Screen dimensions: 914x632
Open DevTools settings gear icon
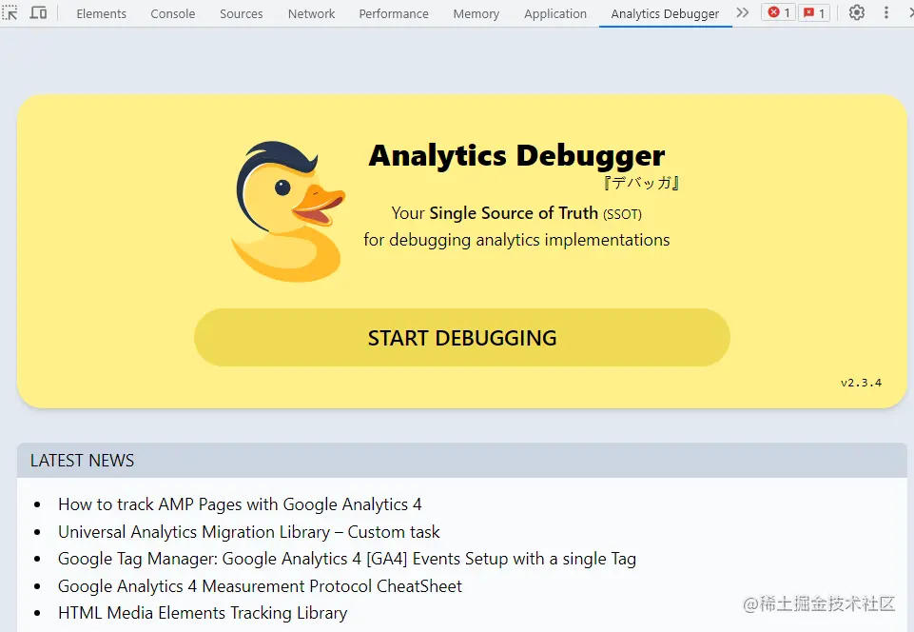point(856,12)
